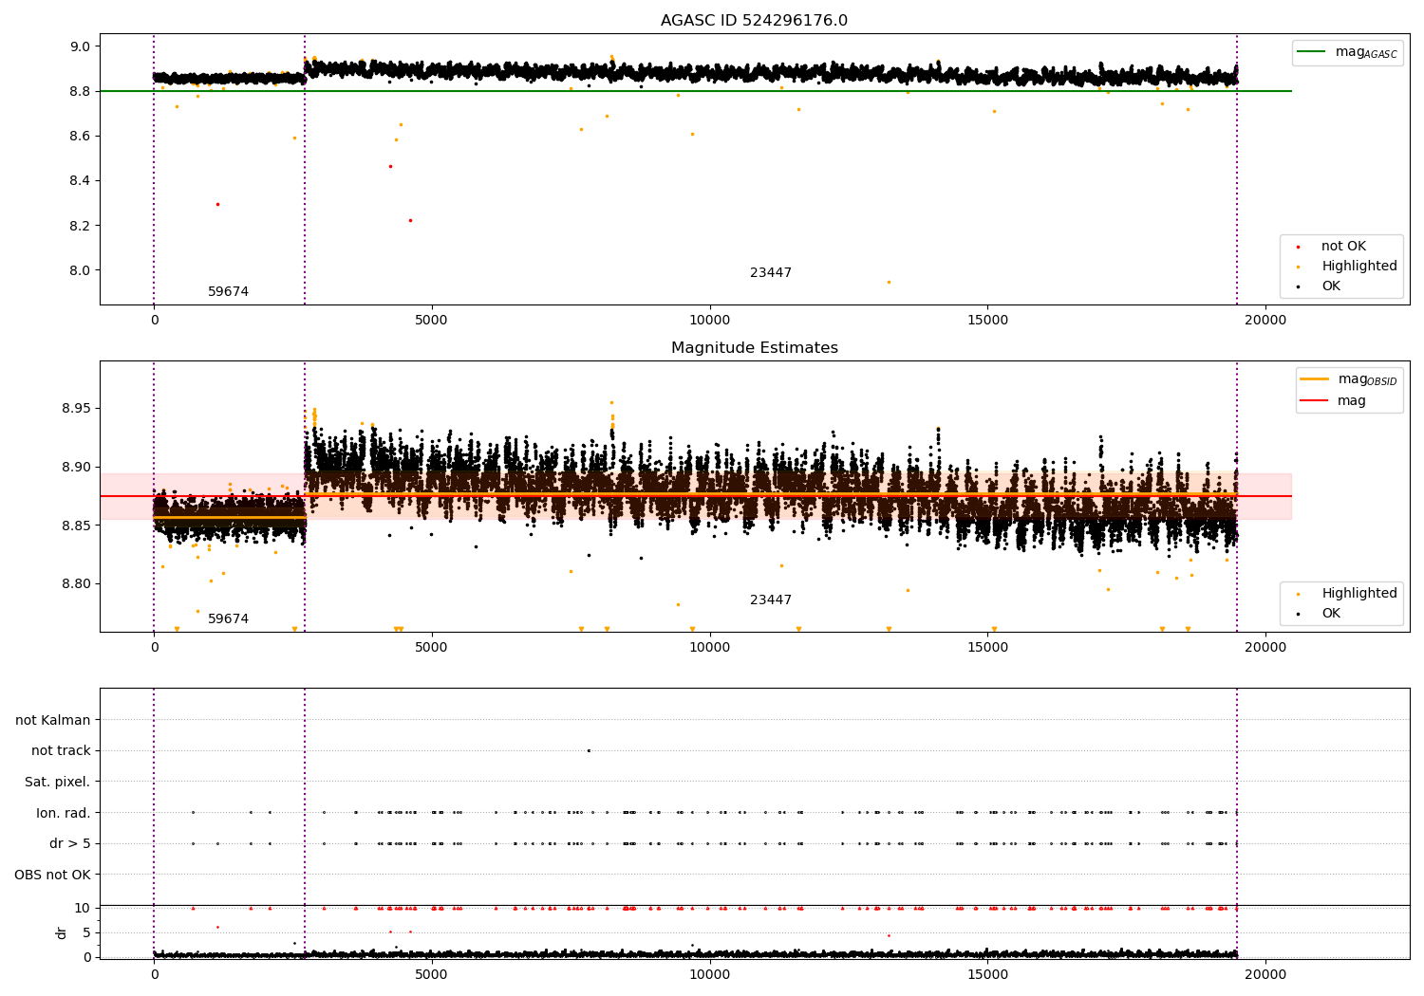Click the obsid label 23447 in the top plot
The width and height of the screenshot is (1424, 996).
tap(770, 273)
